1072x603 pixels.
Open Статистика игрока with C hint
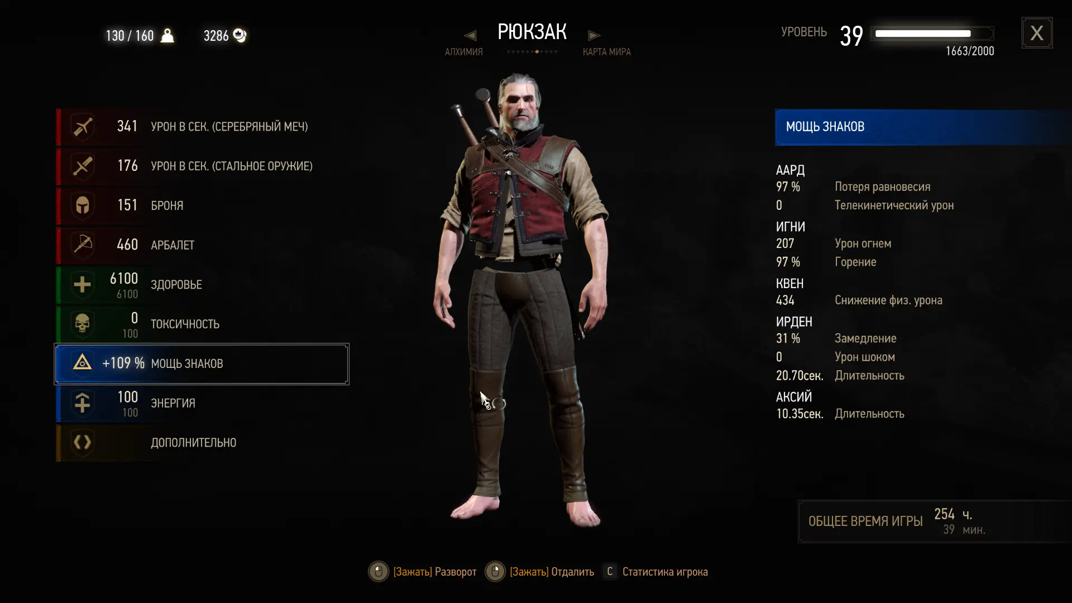tap(655, 572)
